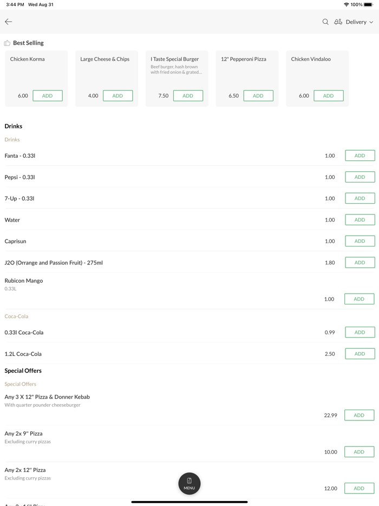Add Chicken Korma to the order
The image size is (379, 506).
coord(48,96)
